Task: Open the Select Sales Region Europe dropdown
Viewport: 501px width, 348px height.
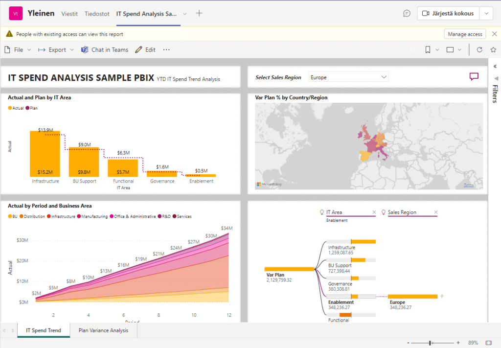Action: point(348,77)
